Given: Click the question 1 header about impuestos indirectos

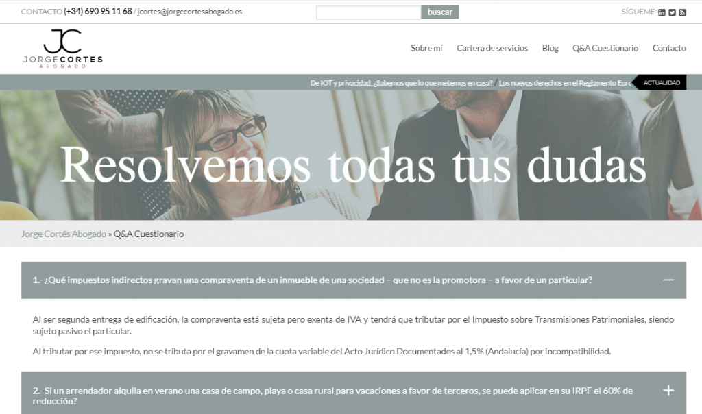Looking at the screenshot, I should tap(354, 280).
